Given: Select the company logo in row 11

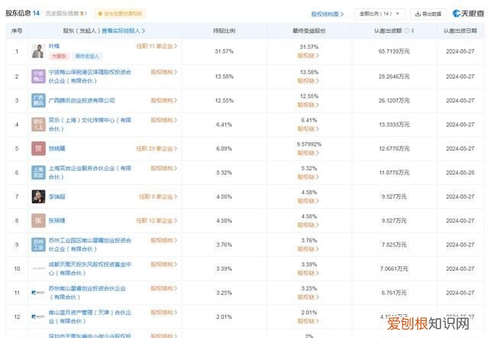Looking at the screenshot, I should [38, 293].
